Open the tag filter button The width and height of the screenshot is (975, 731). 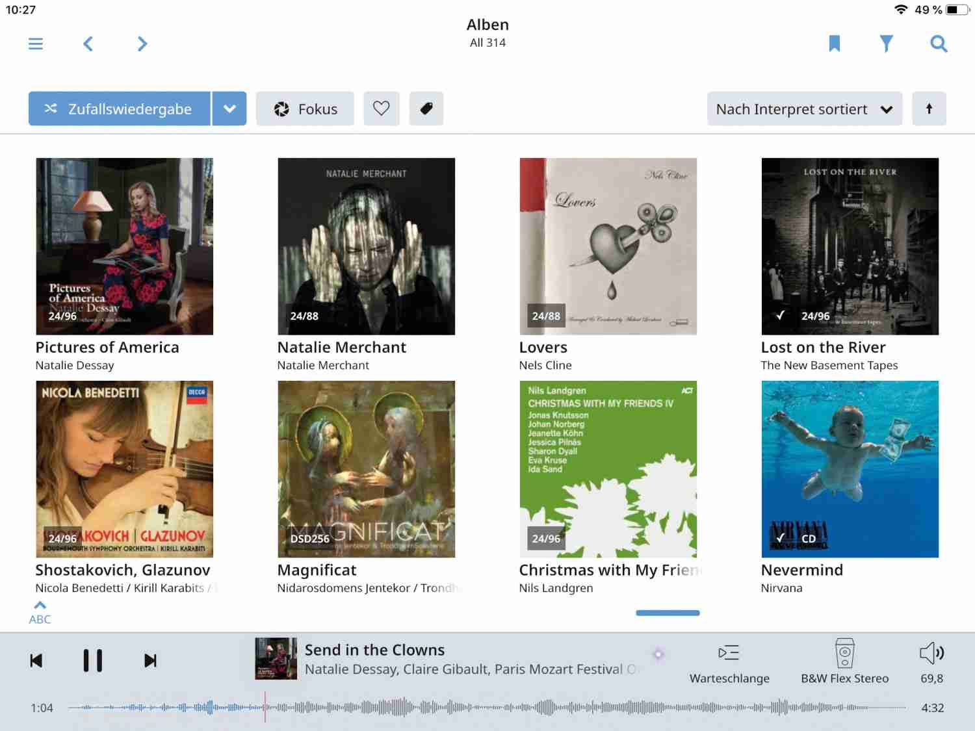(x=426, y=109)
